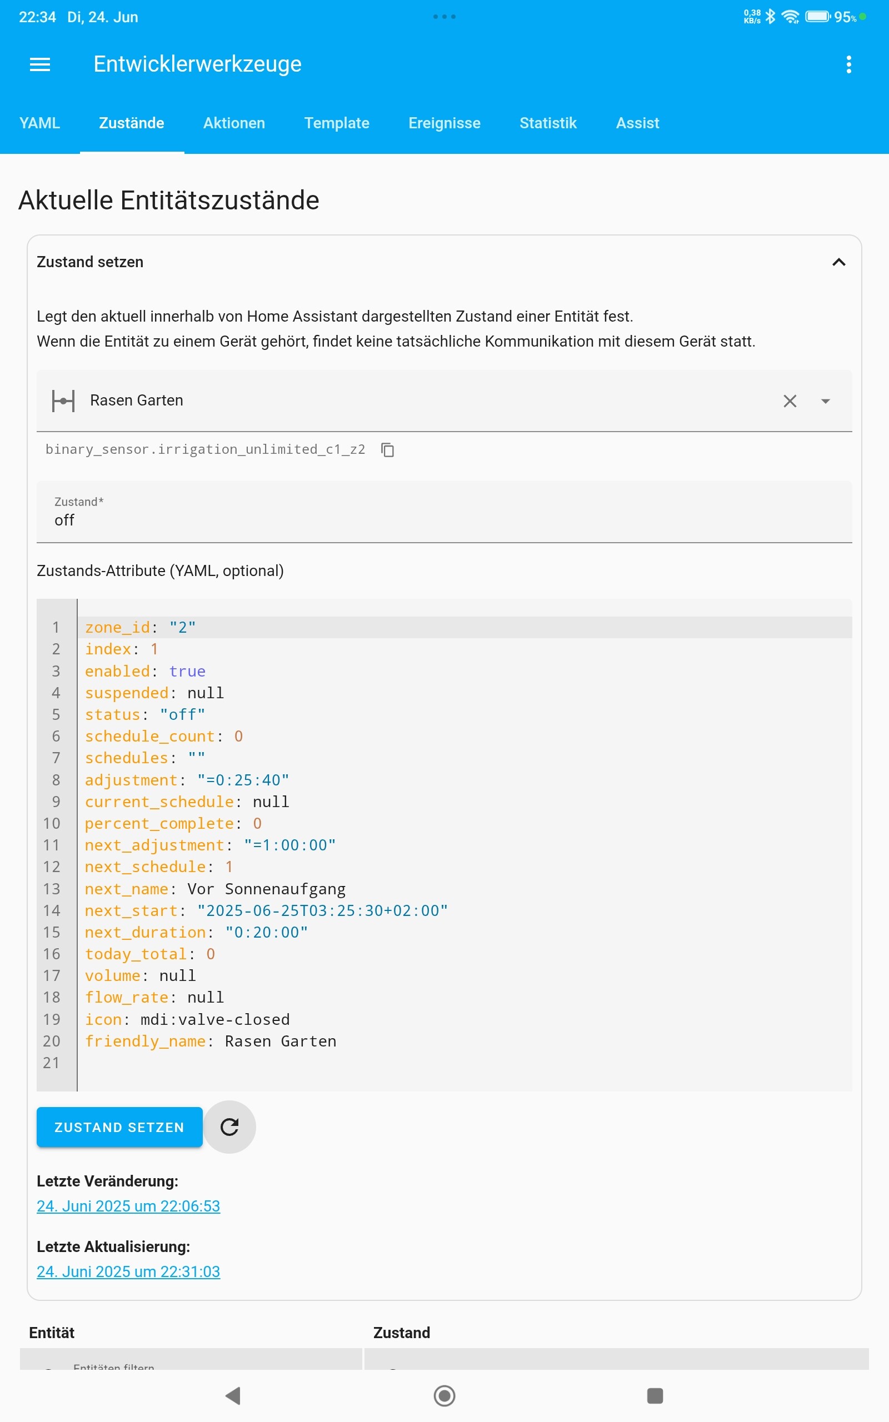Open the three-dot overflow menu
The image size is (889, 1422).
848,64
